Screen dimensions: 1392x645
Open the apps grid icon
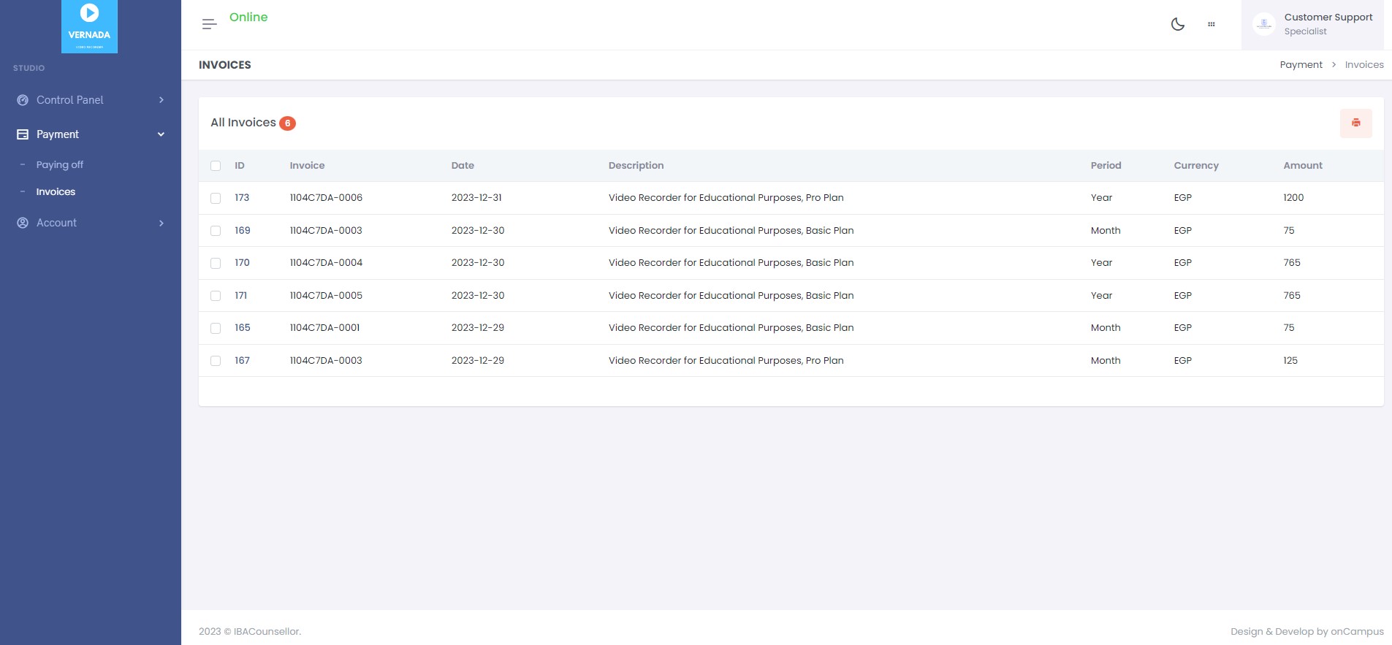pos(1211,24)
